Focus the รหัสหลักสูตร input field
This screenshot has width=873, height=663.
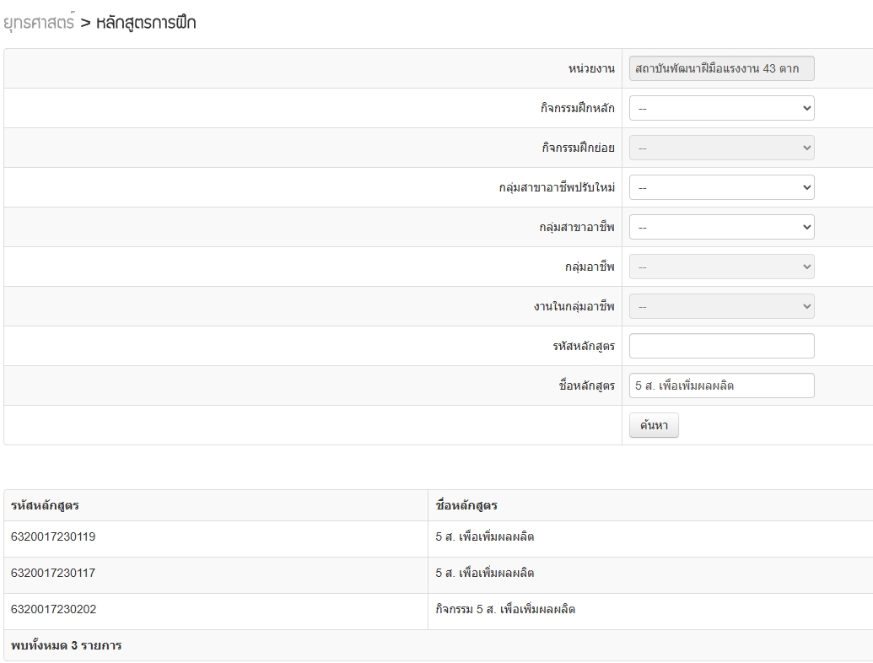pos(721,346)
